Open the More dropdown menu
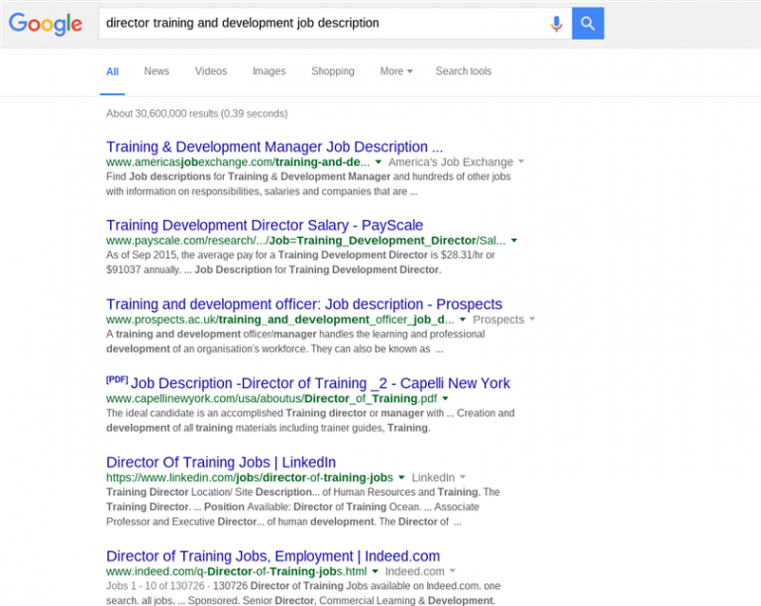This screenshot has width=761, height=606. 396,71
